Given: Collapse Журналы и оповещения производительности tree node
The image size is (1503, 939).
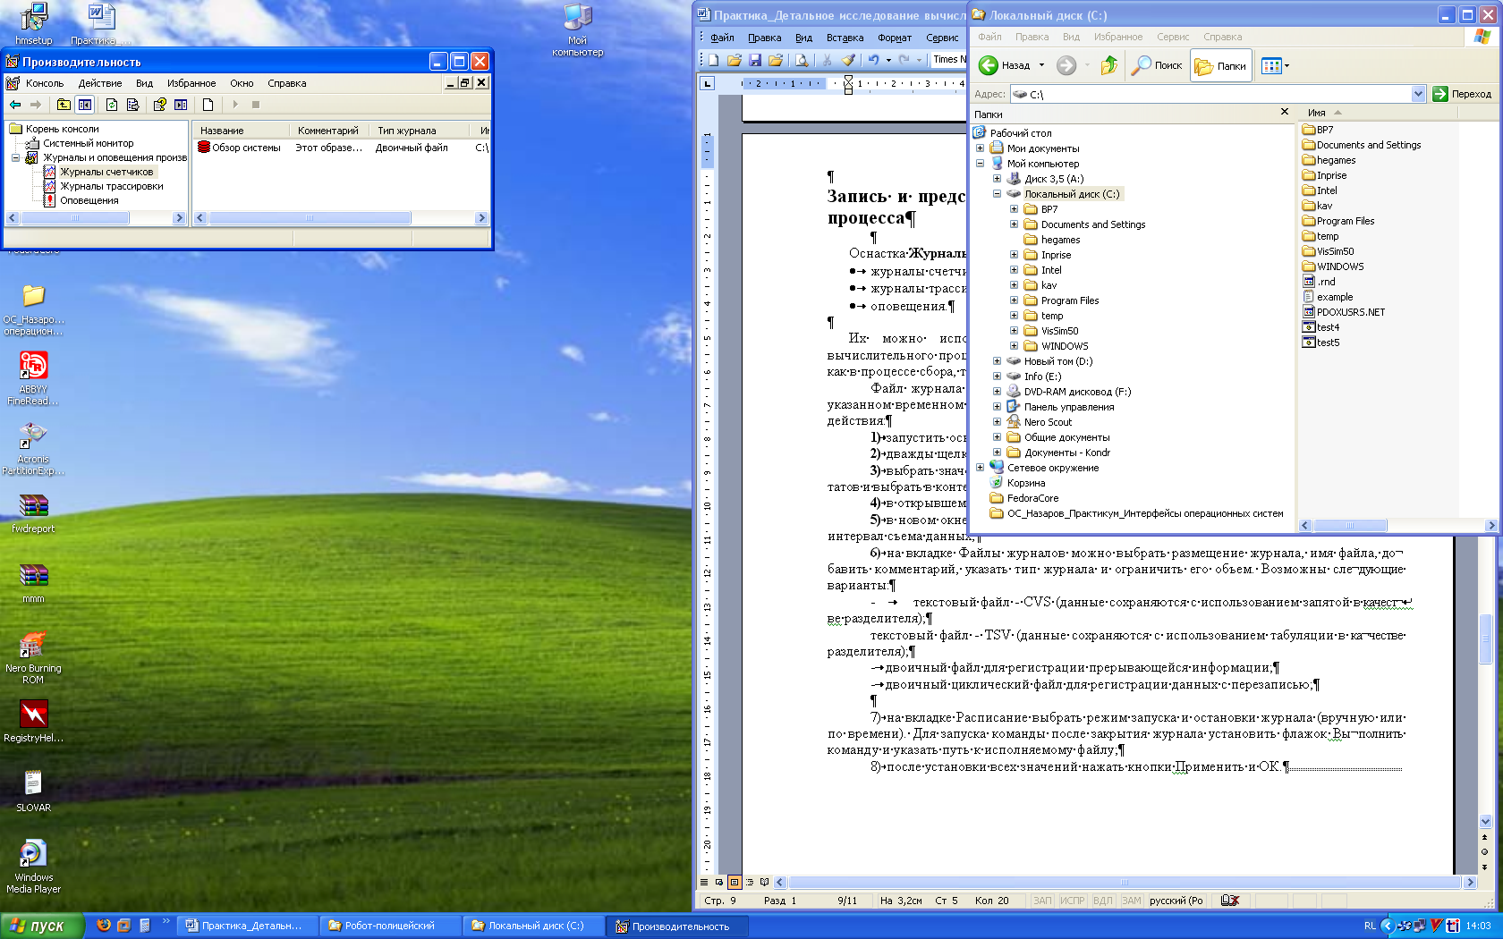Looking at the screenshot, I should 16,157.
